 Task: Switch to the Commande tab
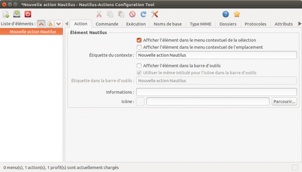(x=107, y=24)
